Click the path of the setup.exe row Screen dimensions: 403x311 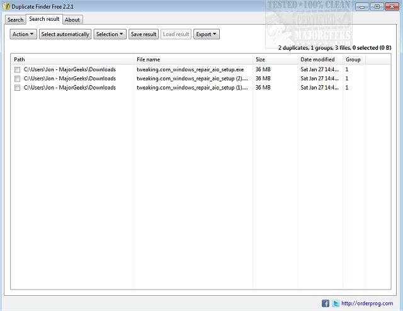(x=70, y=69)
